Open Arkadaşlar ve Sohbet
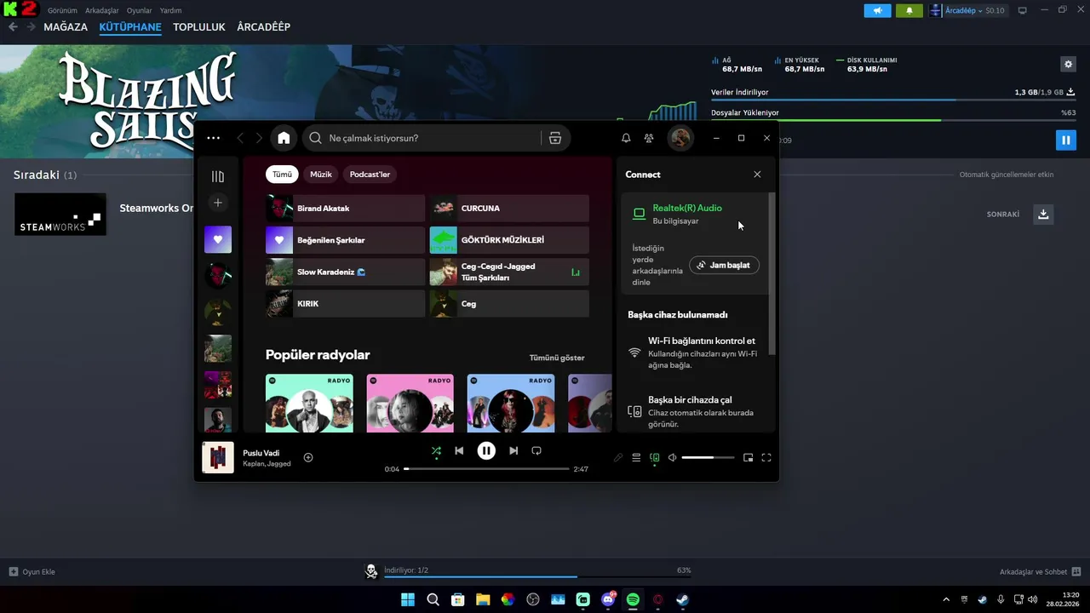1090x613 pixels. click(1040, 571)
